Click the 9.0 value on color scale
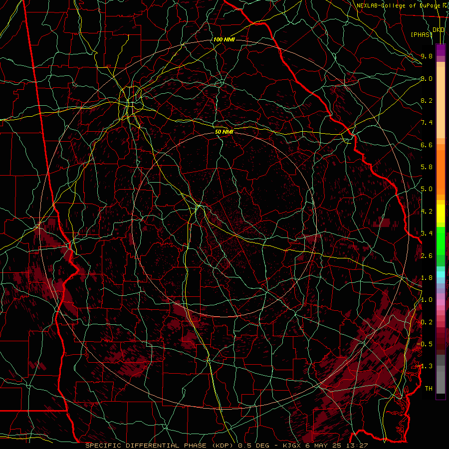 point(427,78)
